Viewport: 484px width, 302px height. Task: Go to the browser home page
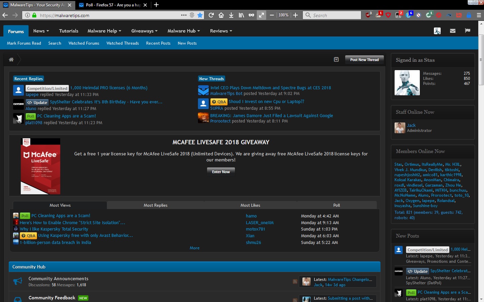221,15
